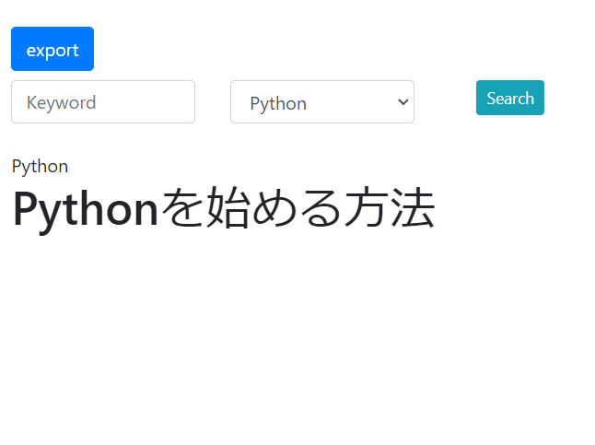Open the Python category dropdown
595x445 pixels.
pyautogui.click(x=321, y=102)
